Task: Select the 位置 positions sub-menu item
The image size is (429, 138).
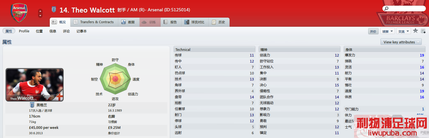Action: (39, 31)
